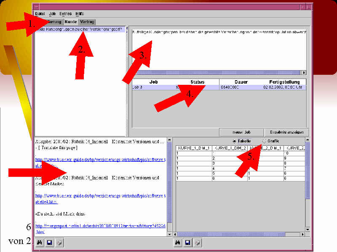This screenshot has height=252, width=337.
Task: Click the icon right of save under the left panel
Action: (x=59, y=242)
